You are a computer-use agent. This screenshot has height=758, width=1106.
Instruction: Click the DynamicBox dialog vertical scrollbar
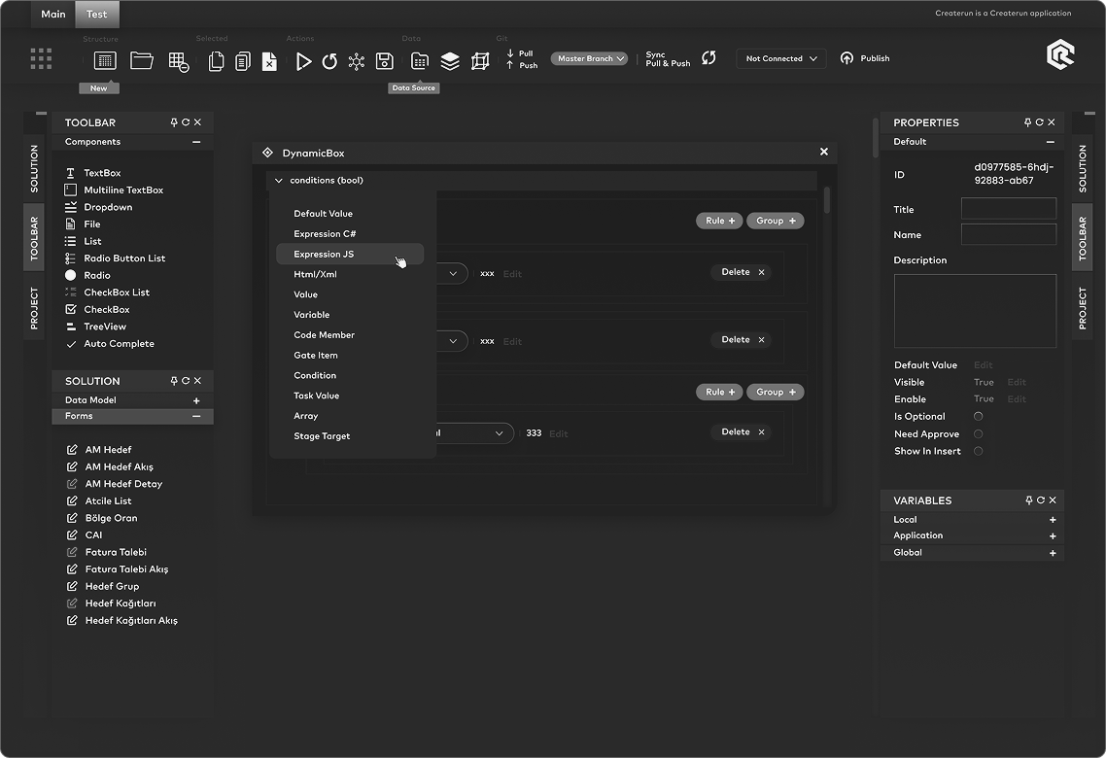coord(827,200)
